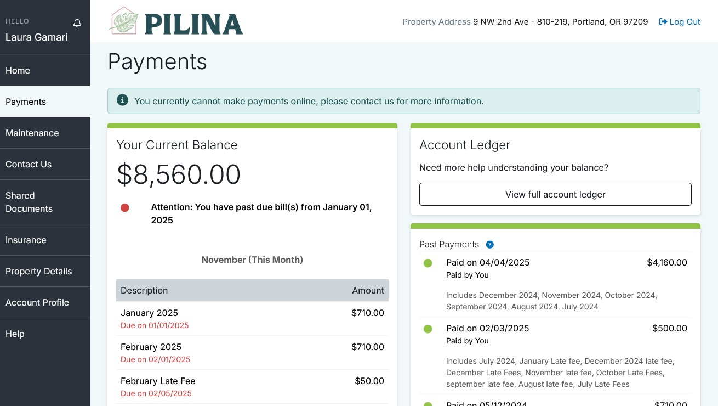The image size is (718, 406).
Task: Click the red past due status dot
Action: point(125,207)
